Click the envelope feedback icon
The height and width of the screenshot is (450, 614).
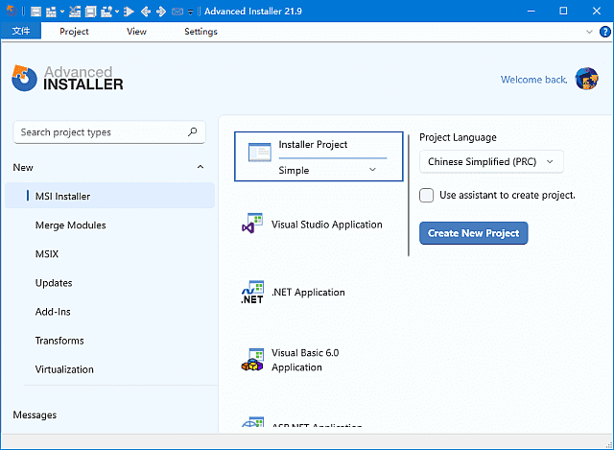point(177,12)
